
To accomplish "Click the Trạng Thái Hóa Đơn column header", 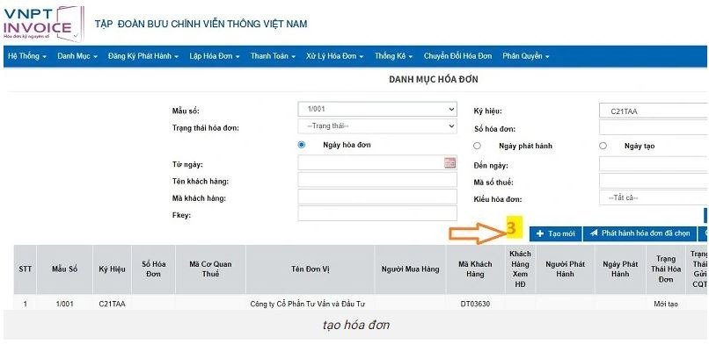I will pyautogui.click(x=666, y=269).
